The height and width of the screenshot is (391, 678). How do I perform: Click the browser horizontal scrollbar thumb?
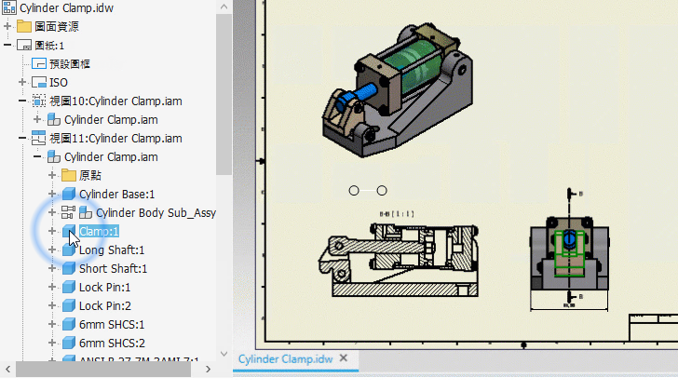(103, 369)
